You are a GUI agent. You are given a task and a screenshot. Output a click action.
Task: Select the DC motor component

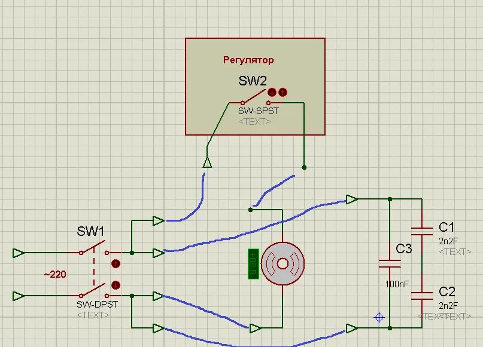[282, 264]
